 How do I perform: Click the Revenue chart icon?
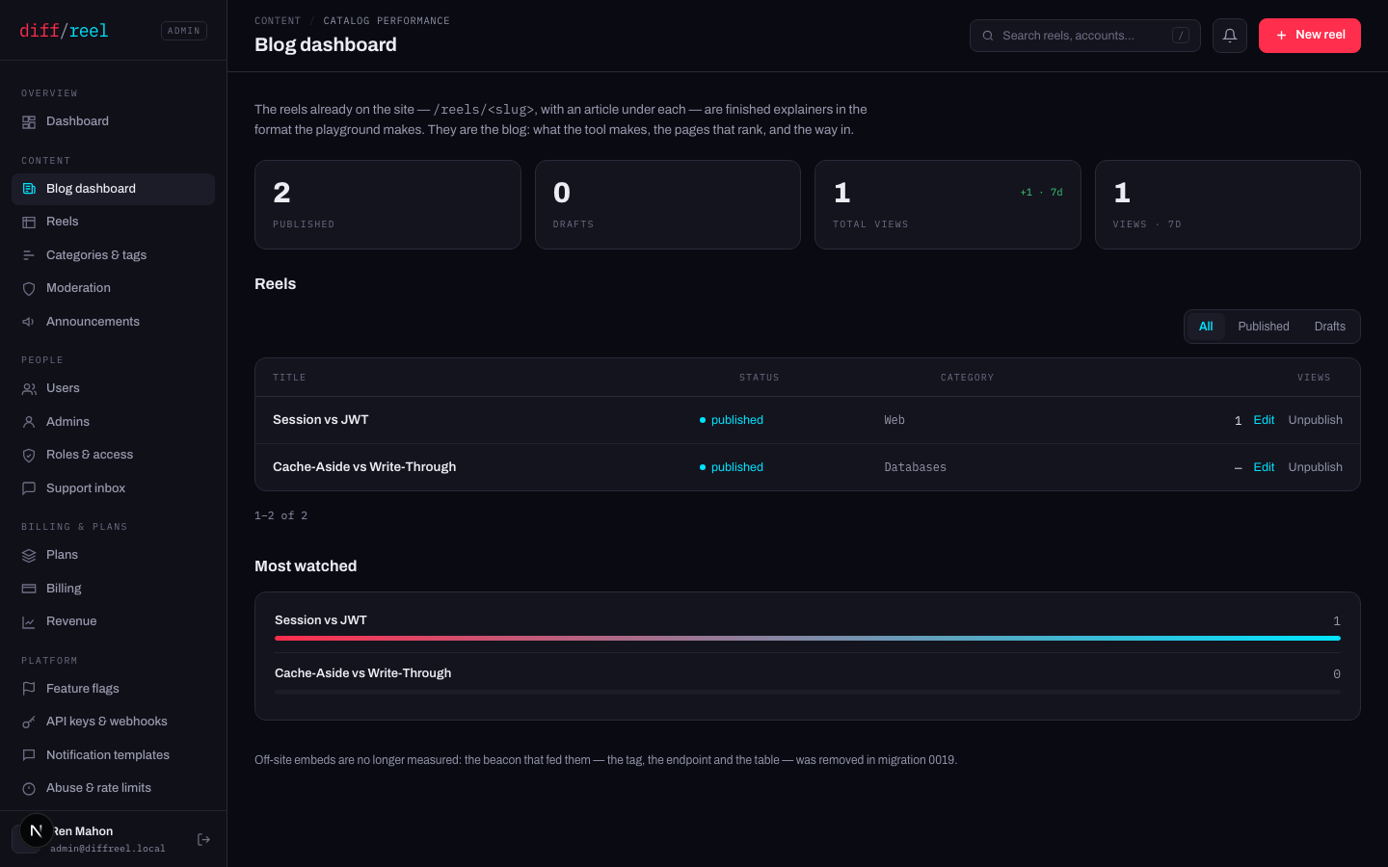(29, 621)
